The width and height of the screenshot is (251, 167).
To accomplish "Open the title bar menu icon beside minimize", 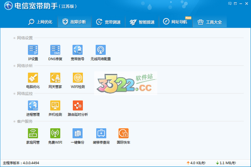I will [235, 3].
